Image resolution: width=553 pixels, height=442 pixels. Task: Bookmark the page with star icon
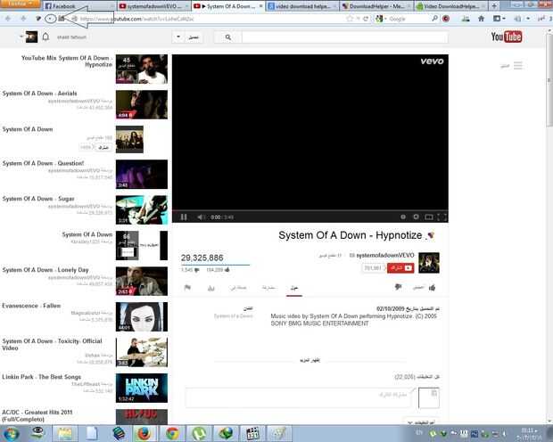point(350,19)
